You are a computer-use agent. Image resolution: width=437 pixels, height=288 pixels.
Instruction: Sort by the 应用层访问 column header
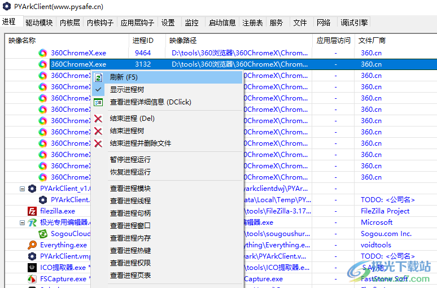(x=333, y=41)
